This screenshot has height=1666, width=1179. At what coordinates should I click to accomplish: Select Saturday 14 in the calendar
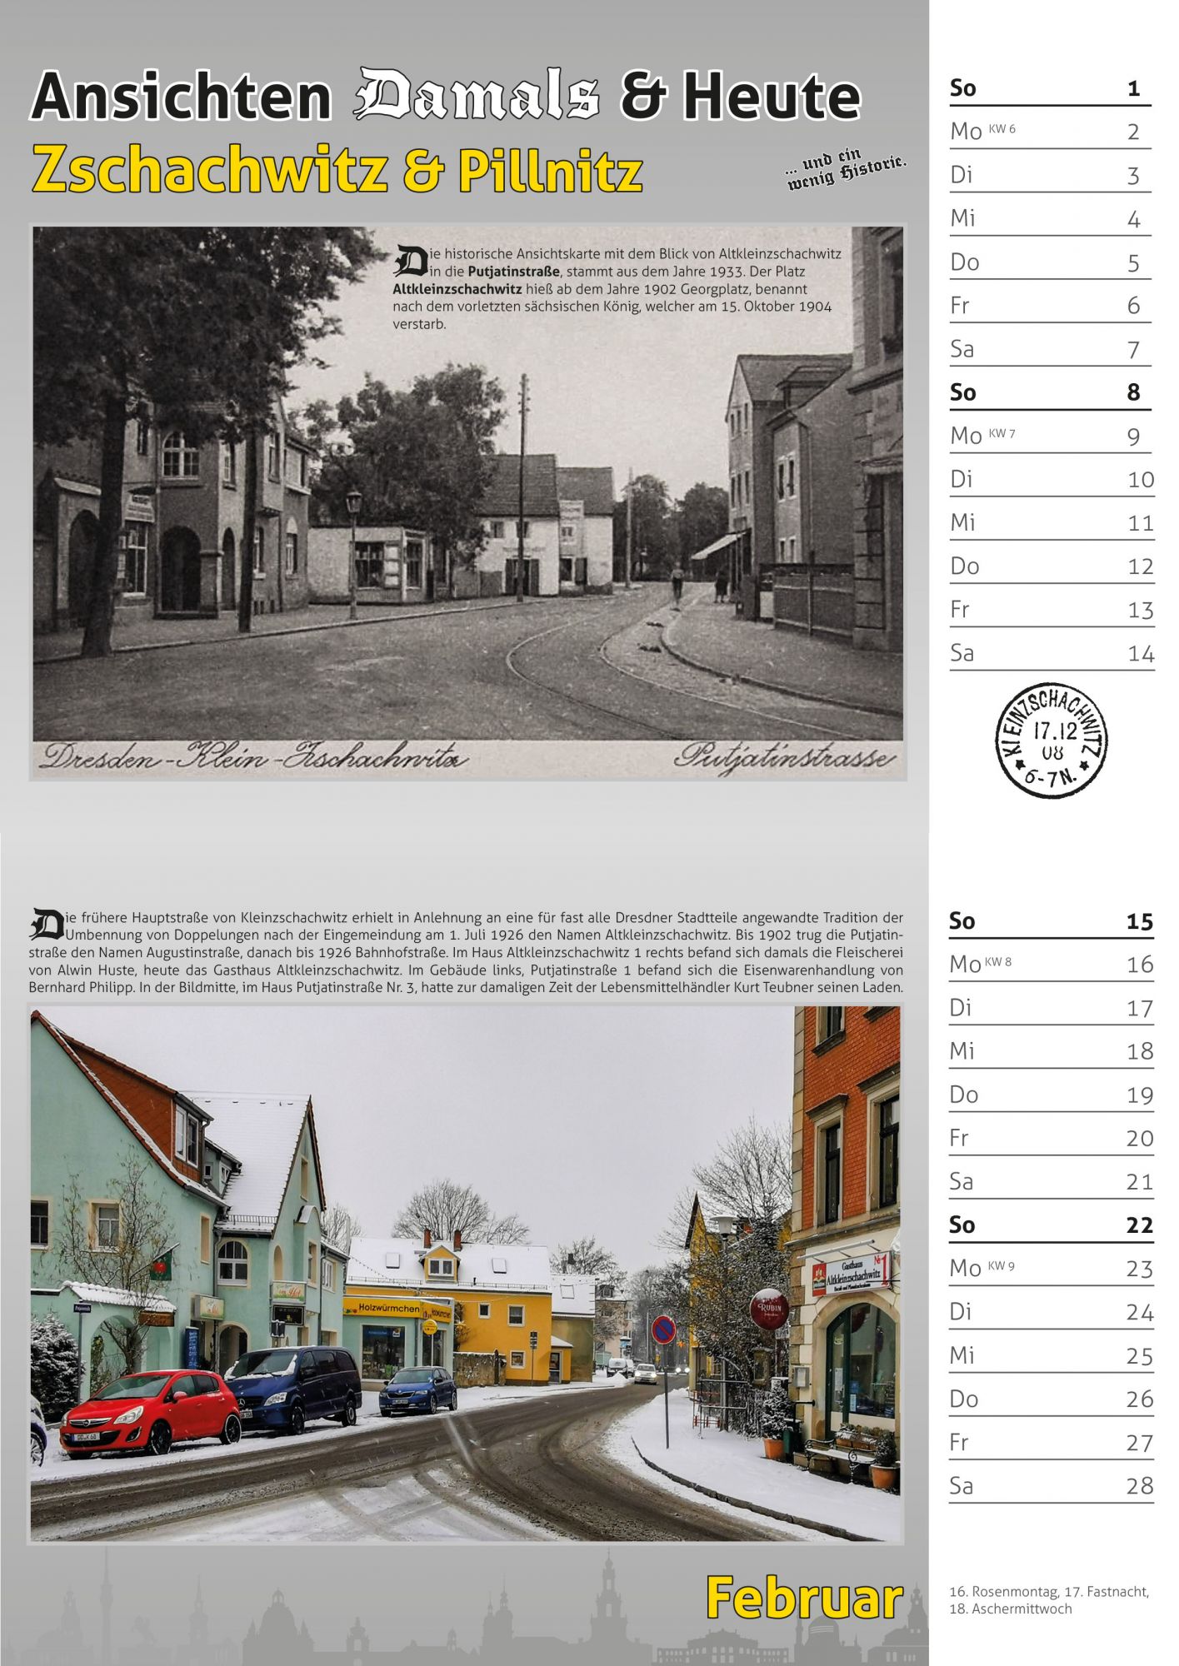pyautogui.click(x=1052, y=653)
